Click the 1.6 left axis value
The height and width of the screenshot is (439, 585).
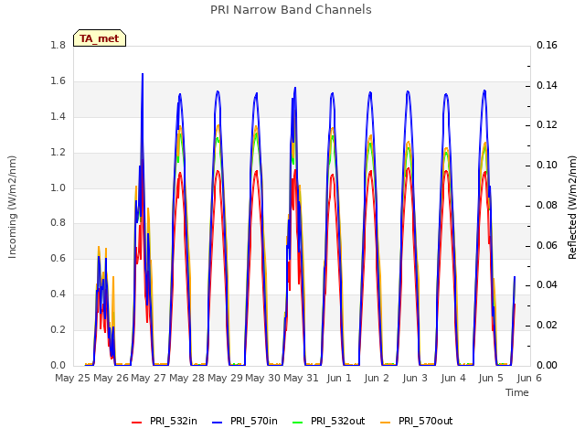click(x=58, y=81)
